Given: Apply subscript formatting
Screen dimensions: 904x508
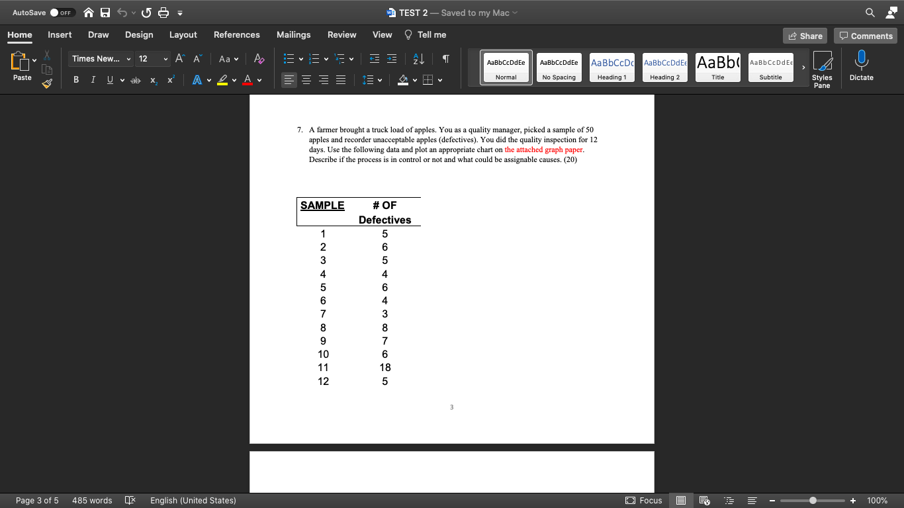Looking at the screenshot, I should click(152, 79).
